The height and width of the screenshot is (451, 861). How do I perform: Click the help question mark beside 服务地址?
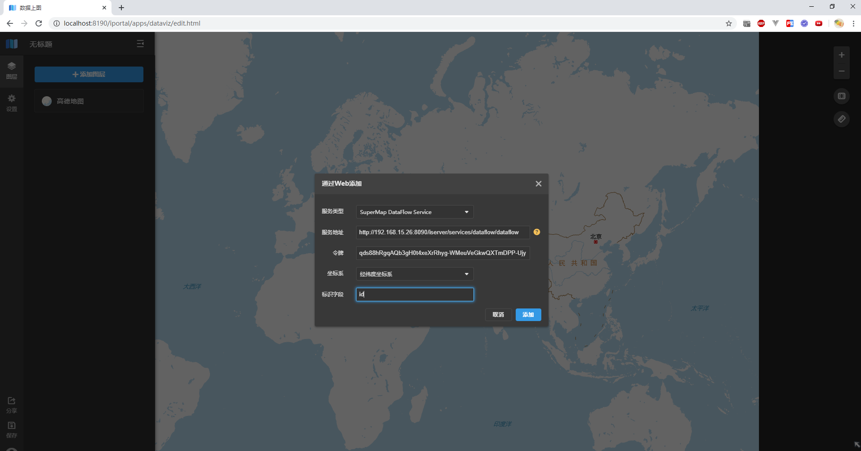click(537, 232)
